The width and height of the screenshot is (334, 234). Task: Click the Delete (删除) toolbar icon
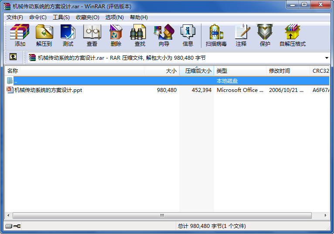click(x=116, y=35)
